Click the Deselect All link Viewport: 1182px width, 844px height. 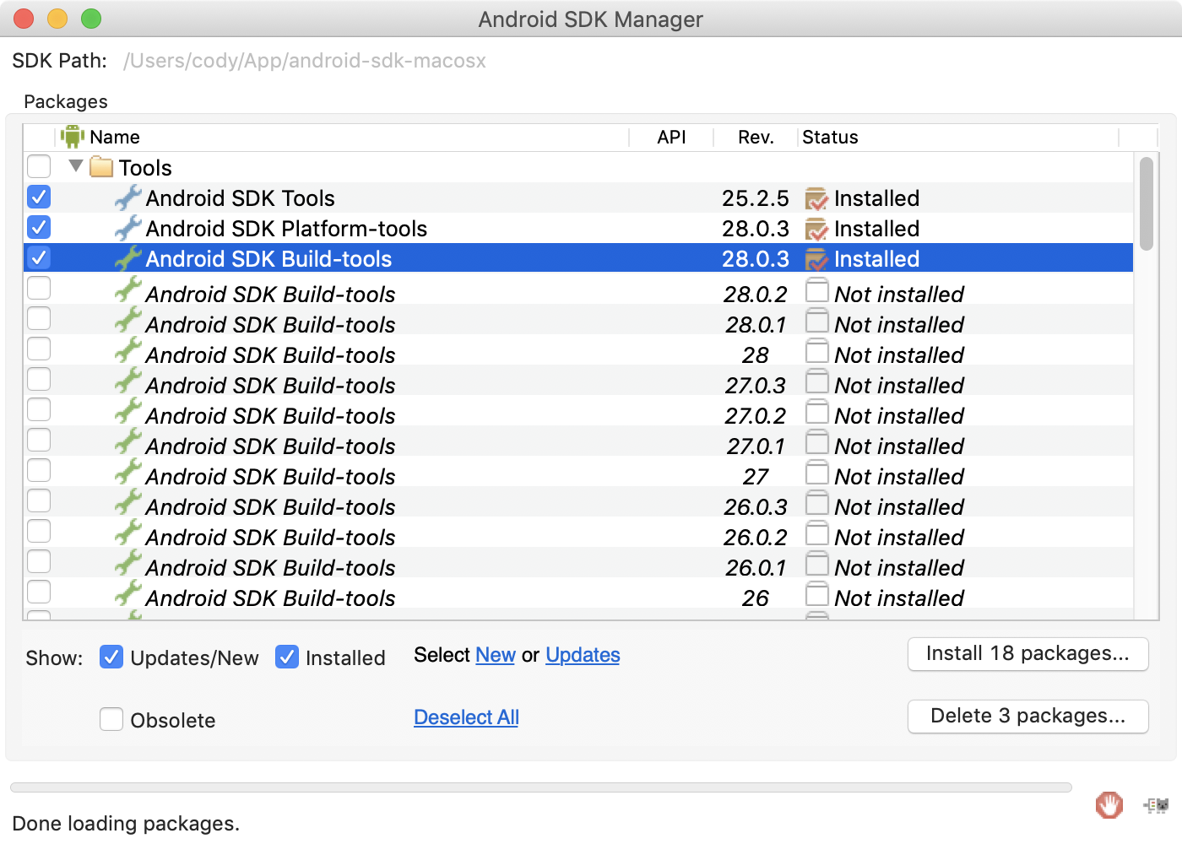(x=466, y=717)
